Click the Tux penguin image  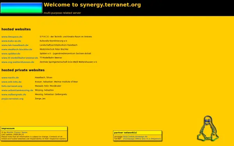click(x=208, y=128)
